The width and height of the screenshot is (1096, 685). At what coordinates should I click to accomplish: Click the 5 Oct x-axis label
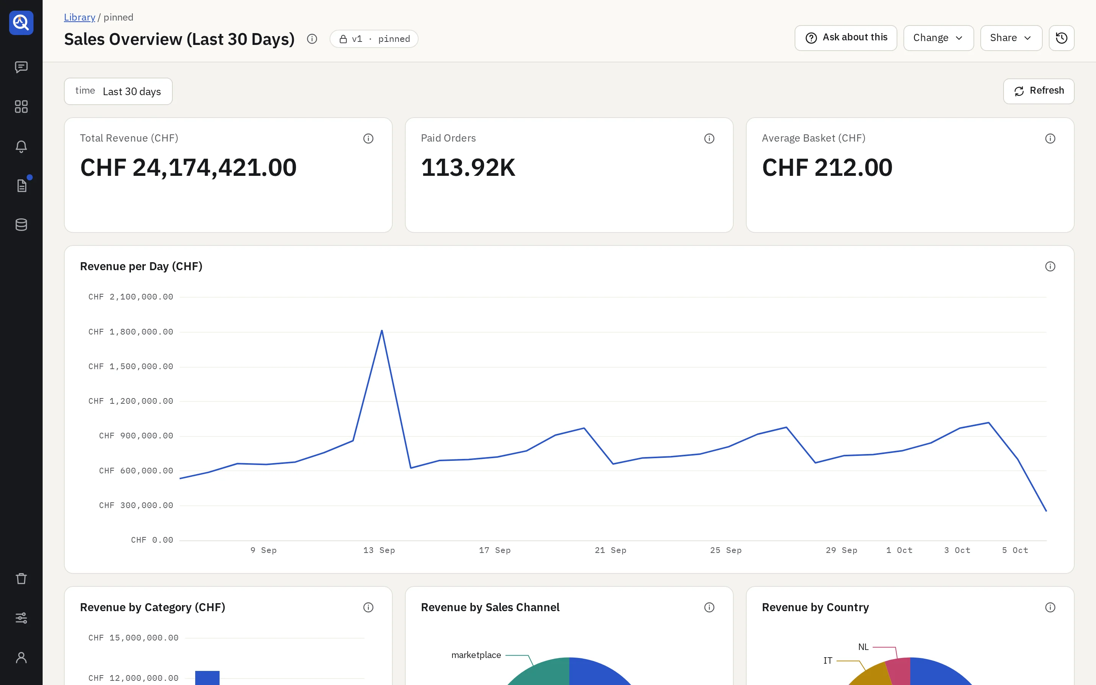[1015, 550]
